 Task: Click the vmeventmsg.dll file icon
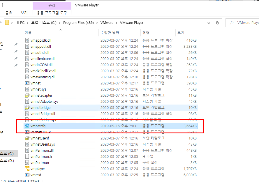pyautogui.click(x=27, y=77)
